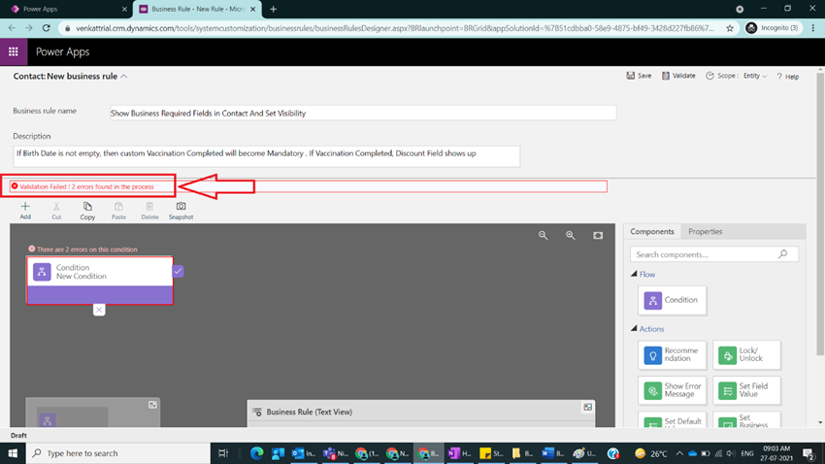The width and height of the screenshot is (825, 464).
Task: Open the Chrome three-dot menu
Action: [813, 28]
